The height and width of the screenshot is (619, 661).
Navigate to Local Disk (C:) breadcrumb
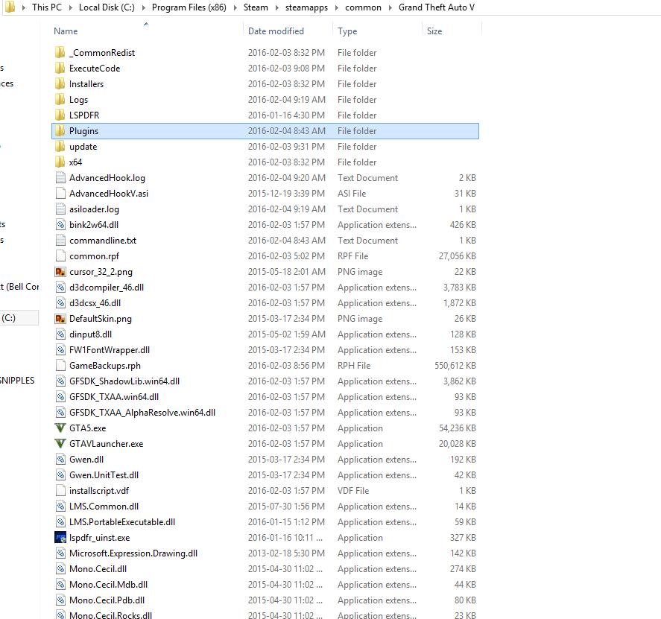pyautogui.click(x=107, y=7)
